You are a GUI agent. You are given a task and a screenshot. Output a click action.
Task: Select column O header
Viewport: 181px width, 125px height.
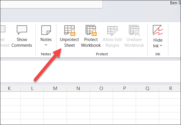[101, 89]
